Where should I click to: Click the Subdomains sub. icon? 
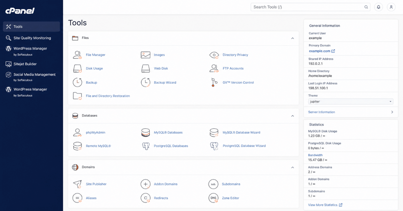coord(213,184)
